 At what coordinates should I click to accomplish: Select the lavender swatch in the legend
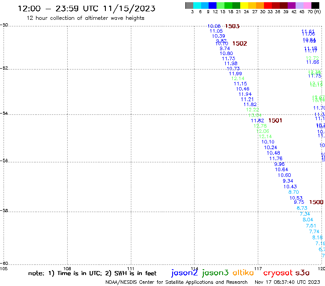tap(299, 5)
